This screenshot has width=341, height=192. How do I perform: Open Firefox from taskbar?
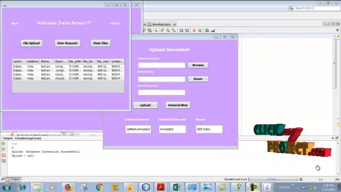[x=68, y=187]
